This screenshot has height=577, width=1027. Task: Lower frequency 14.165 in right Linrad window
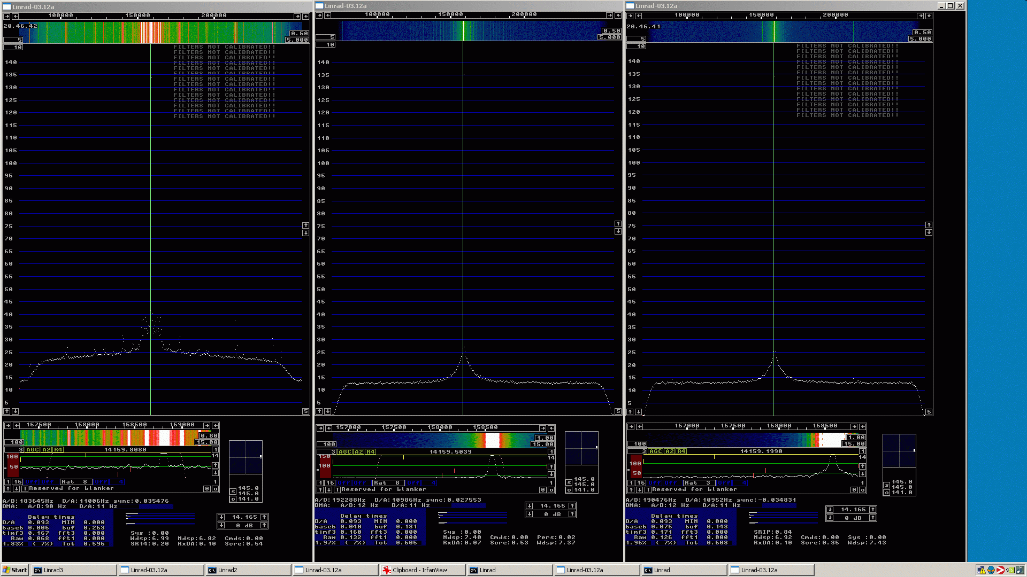[830, 510]
